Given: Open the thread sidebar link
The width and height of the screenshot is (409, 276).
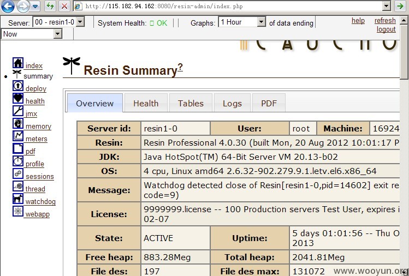Looking at the screenshot, I should click(x=35, y=189).
